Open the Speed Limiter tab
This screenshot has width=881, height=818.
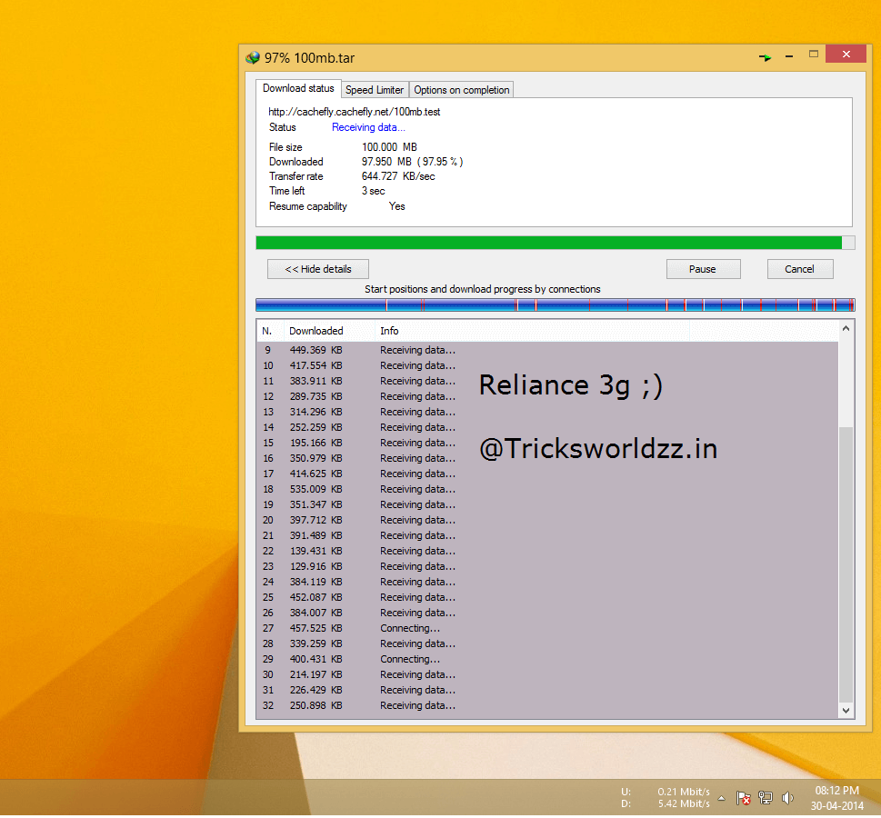[375, 90]
